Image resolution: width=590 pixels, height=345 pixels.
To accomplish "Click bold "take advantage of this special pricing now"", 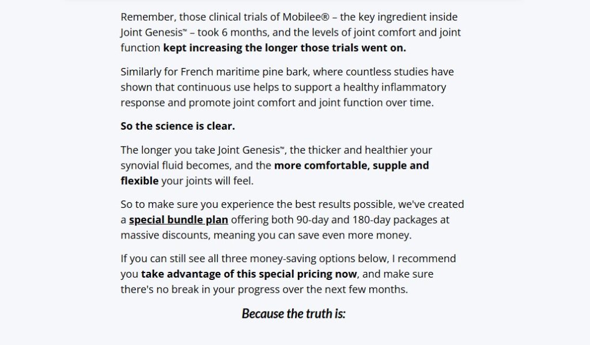I will coord(249,274).
